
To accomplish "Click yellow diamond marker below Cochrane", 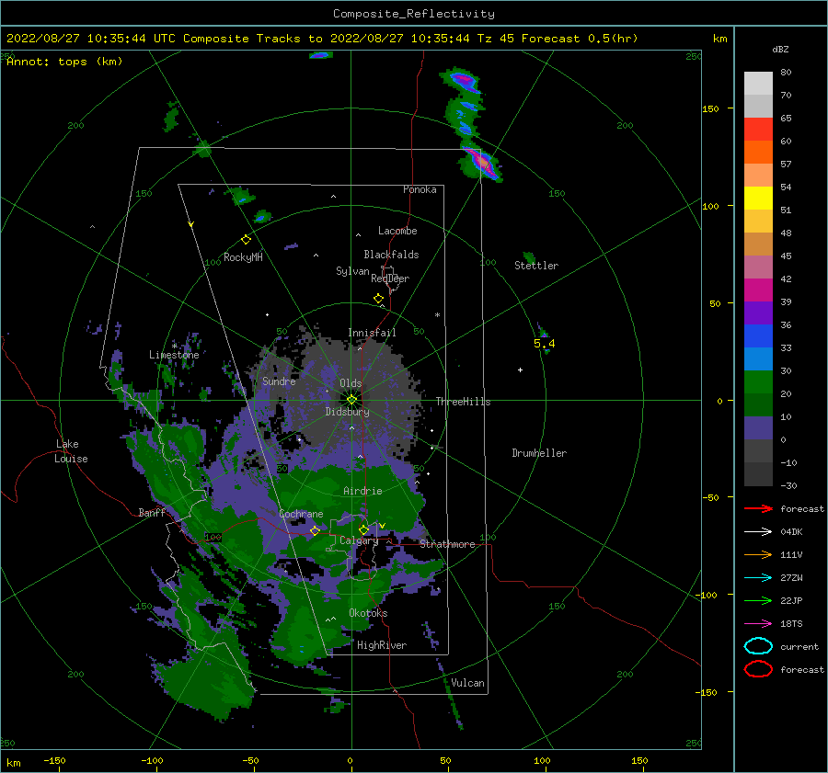I will click(x=316, y=530).
